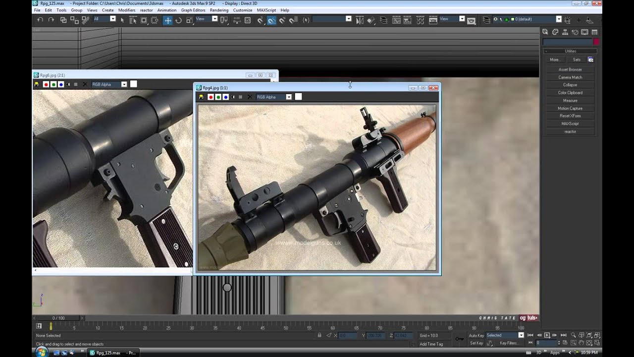Viewport: 634px width, 357px height.
Task: Click the Select and Rotate tool
Action: [x=178, y=20]
